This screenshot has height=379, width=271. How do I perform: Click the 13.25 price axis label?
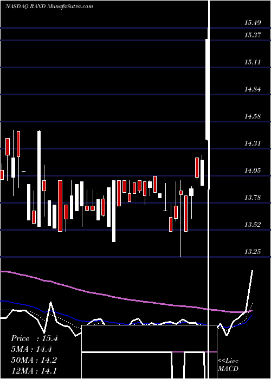[x=253, y=252]
